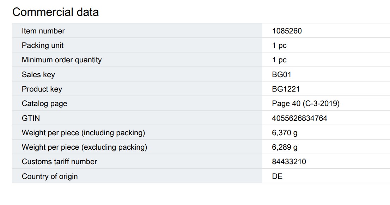Click the Catalog page label

44,104
